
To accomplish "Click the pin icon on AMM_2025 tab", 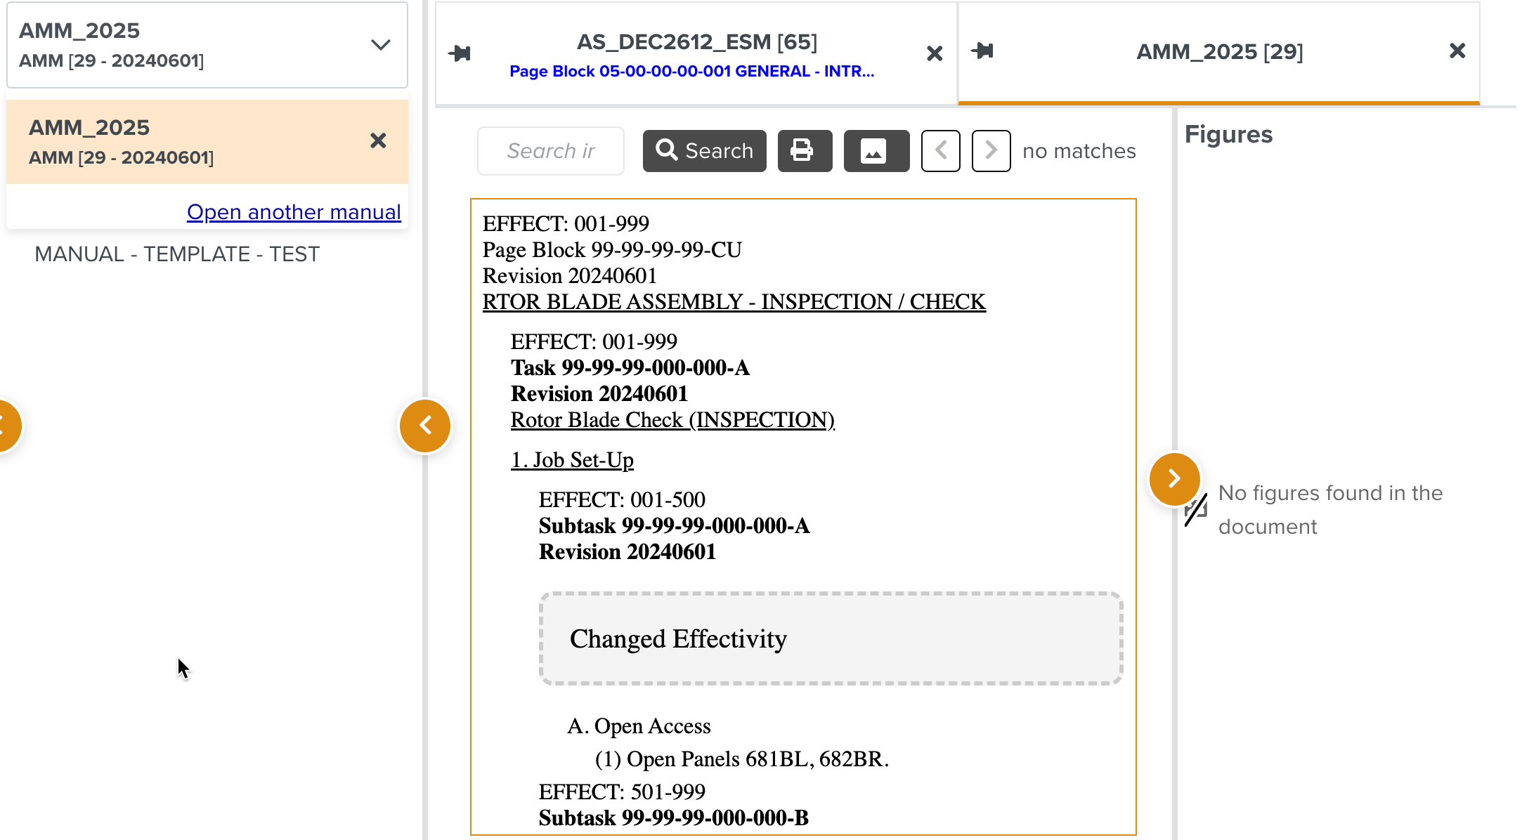I will 982,51.
